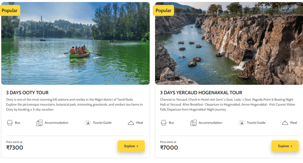This screenshot has width=303, height=163.
Task: Click the Accommodation icon in Yercaud Hogenakkal card
Action: [193, 123]
